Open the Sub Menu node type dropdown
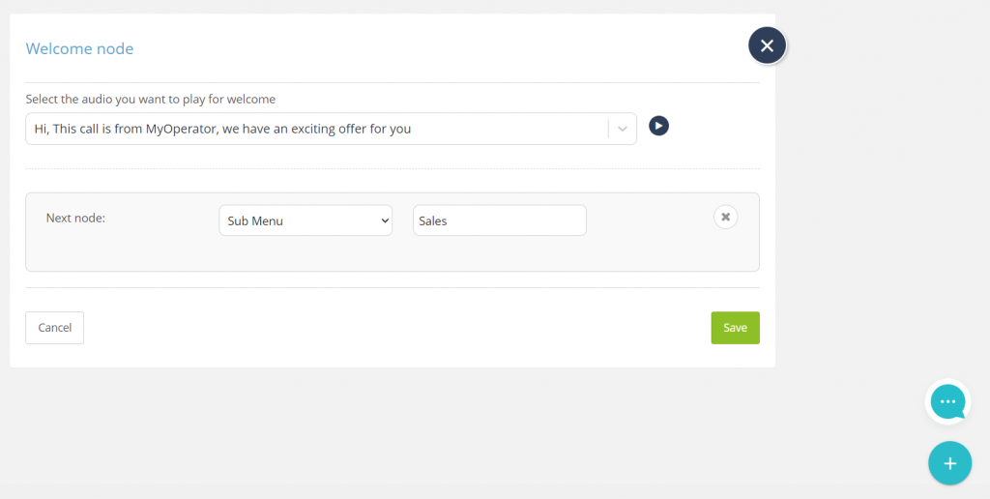This screenshot has height=499, width=990. pos(306,220)
